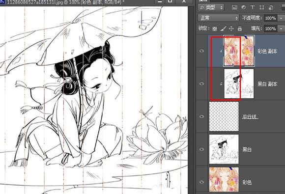Click the 填充 100% value field

271,28
